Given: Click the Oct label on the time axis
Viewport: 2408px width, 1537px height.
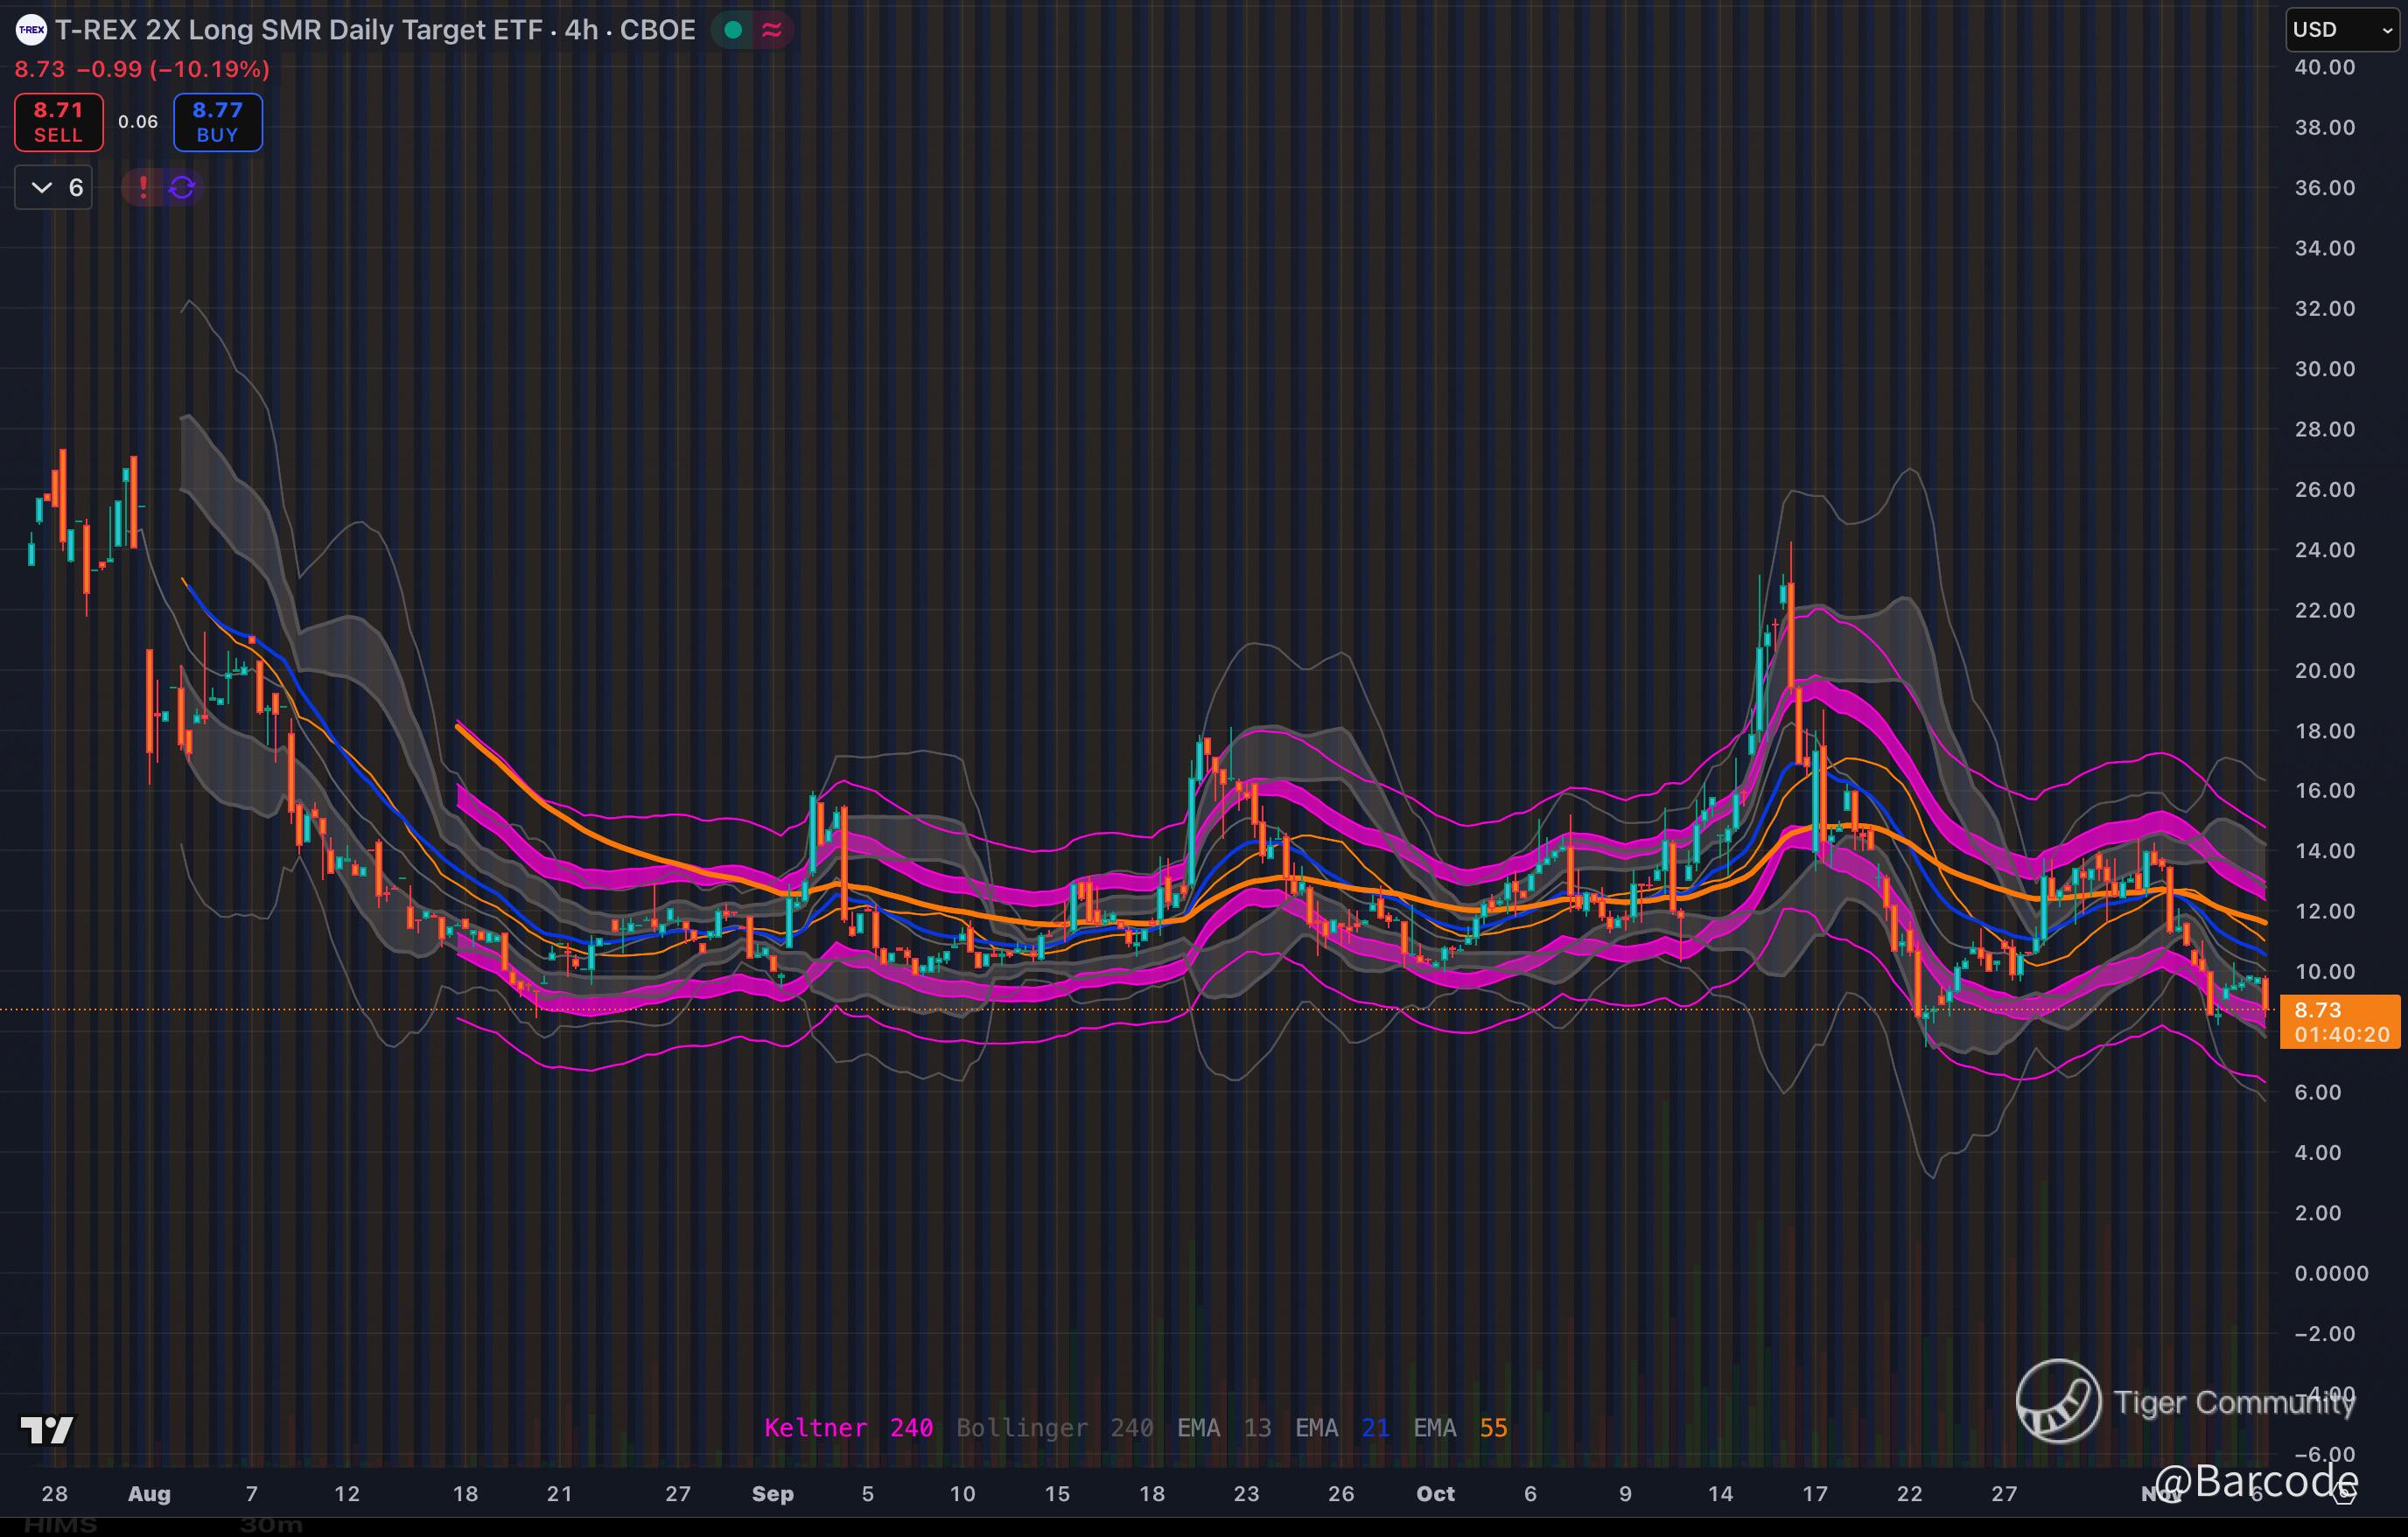Looking at the screenshot, I should pos(1435,1493).
